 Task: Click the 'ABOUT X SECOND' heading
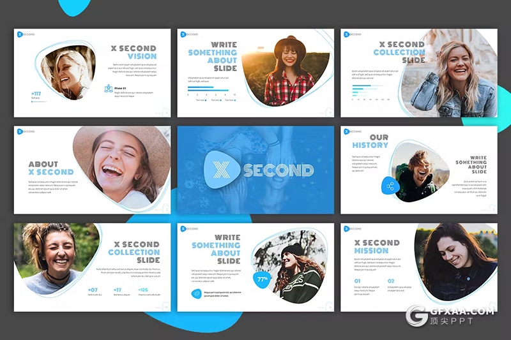coord(51,168)
